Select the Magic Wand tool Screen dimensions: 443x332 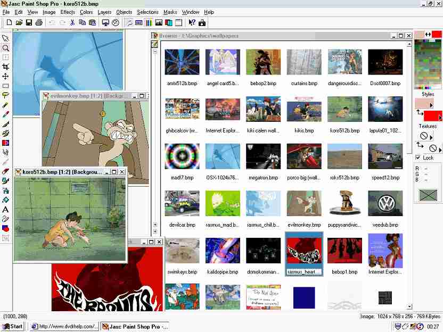pos(5,105)
